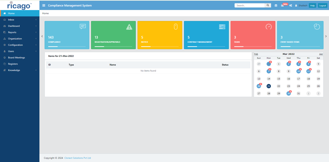Click the Home house icon in sidebar

tap(5, 13)
